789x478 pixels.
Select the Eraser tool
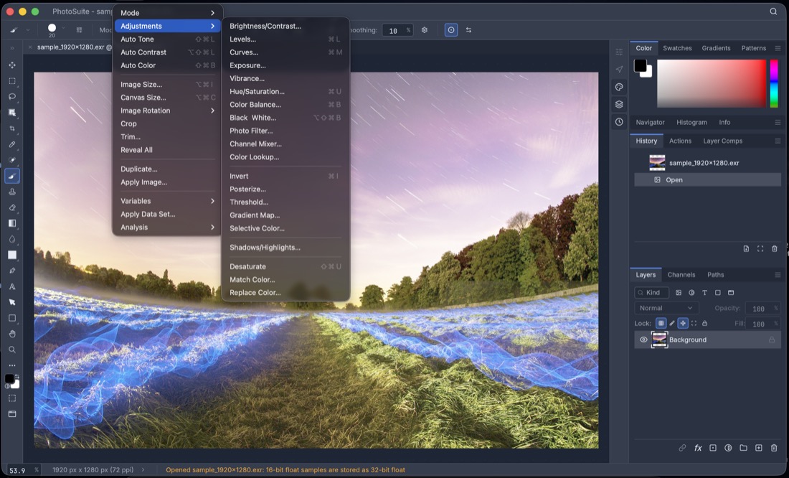[x=12, y=207]
